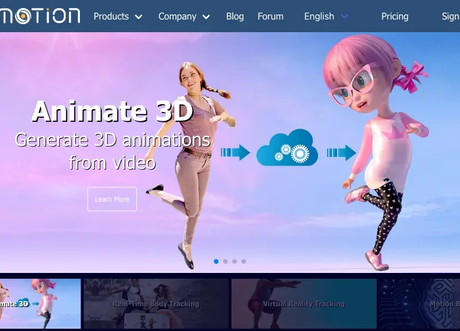The width and height of the screenshot is (460, 331).
Task: Open the Pricing page
Action: click(x=395, y=17)
